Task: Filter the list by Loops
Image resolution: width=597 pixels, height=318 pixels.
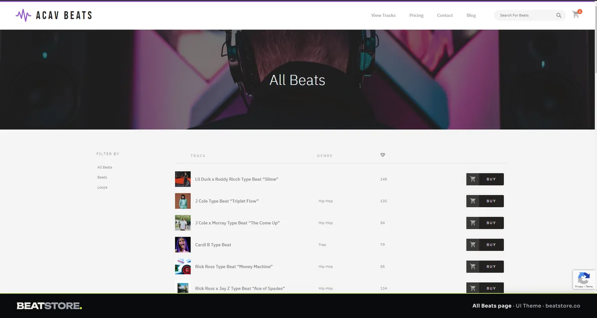Action: pos(102,187)
